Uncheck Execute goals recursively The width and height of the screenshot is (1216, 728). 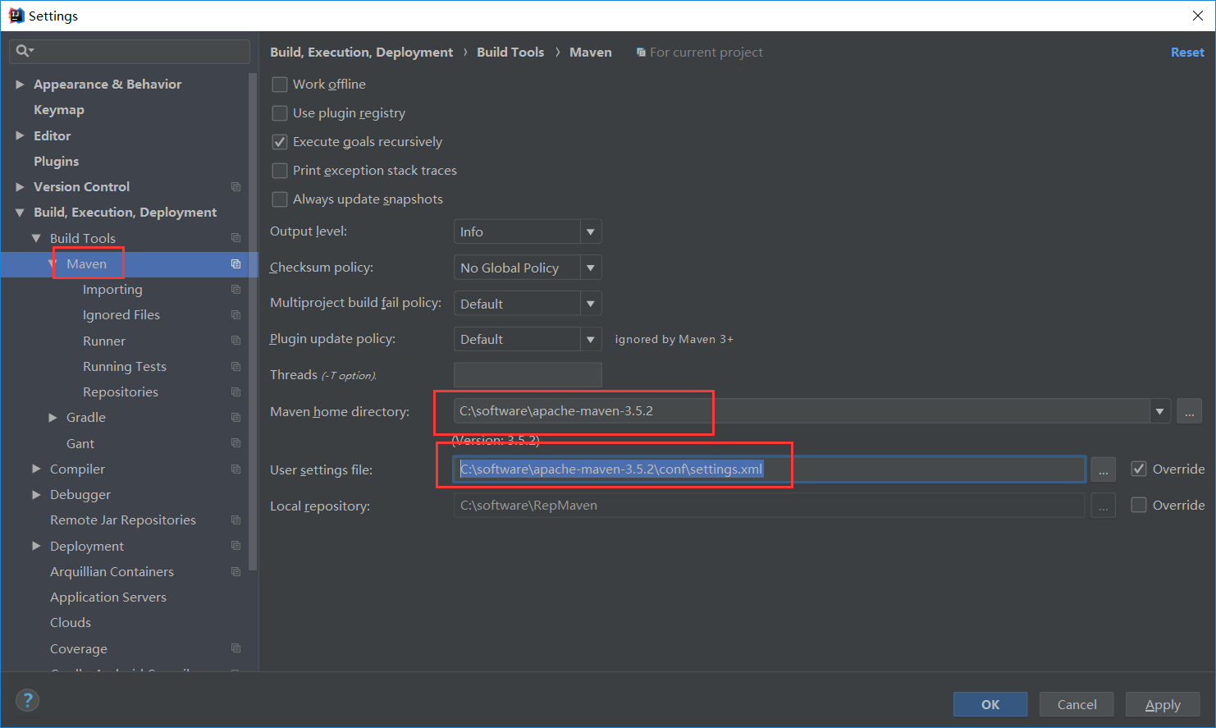click(280, 142)
